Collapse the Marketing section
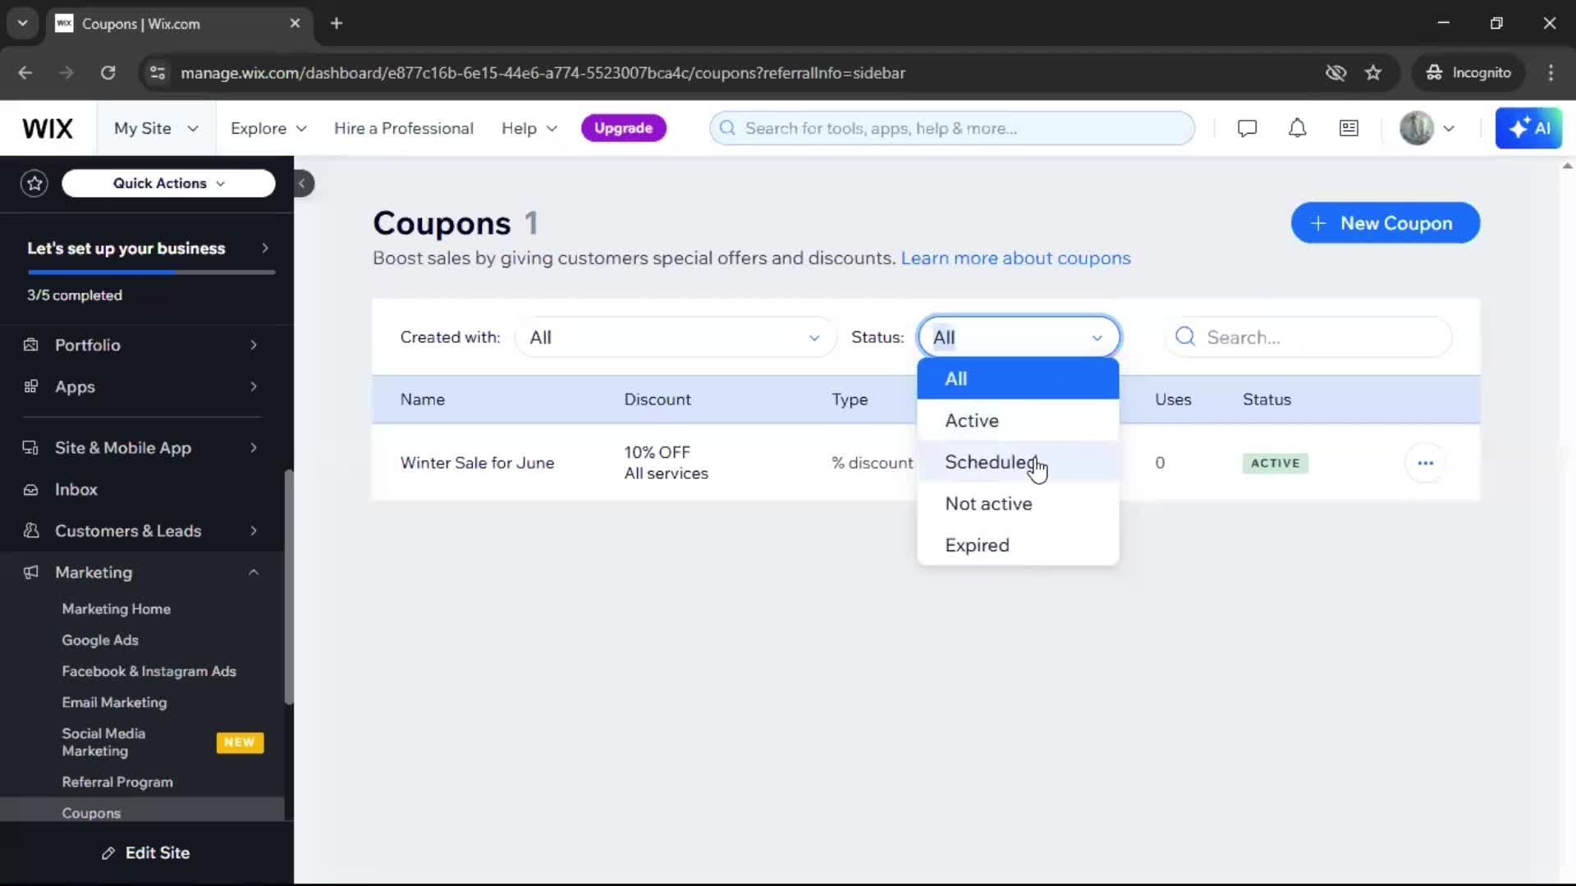This screenshot has height=886, width=1576. [x=253, y=572]
